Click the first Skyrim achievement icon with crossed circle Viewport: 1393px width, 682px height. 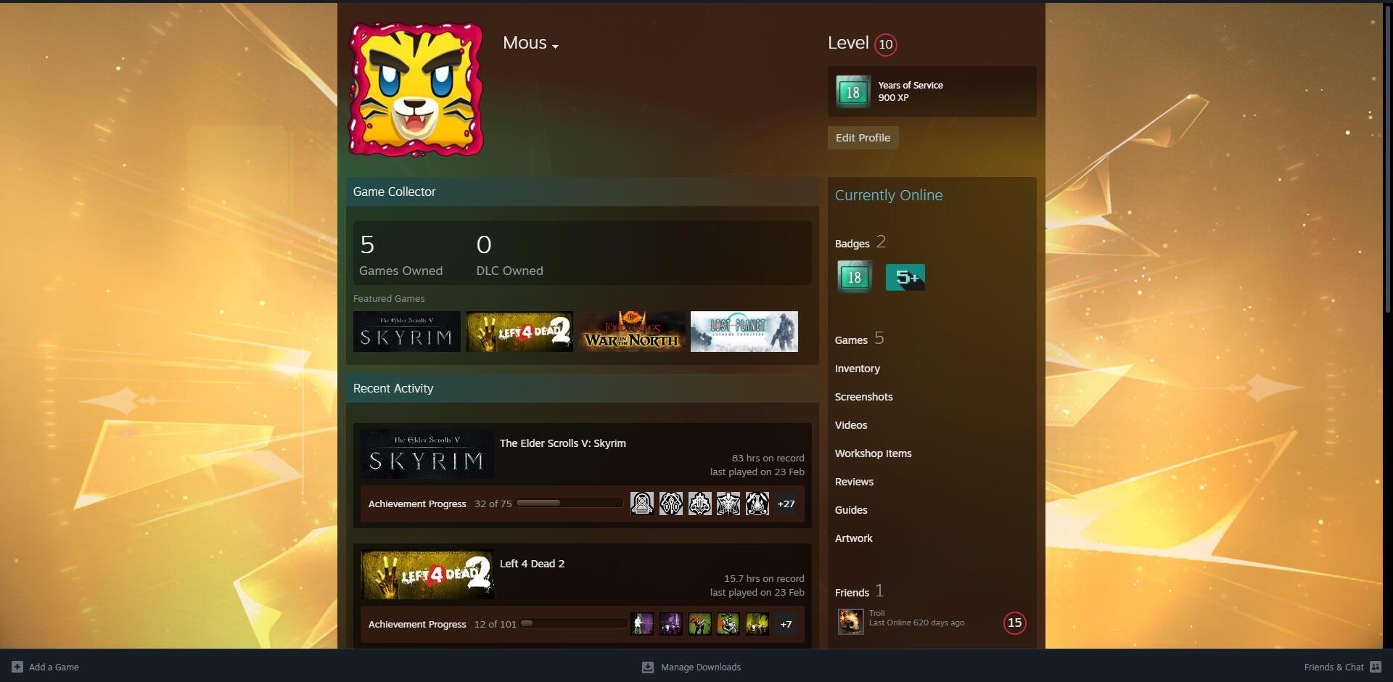tap(642, 504)
